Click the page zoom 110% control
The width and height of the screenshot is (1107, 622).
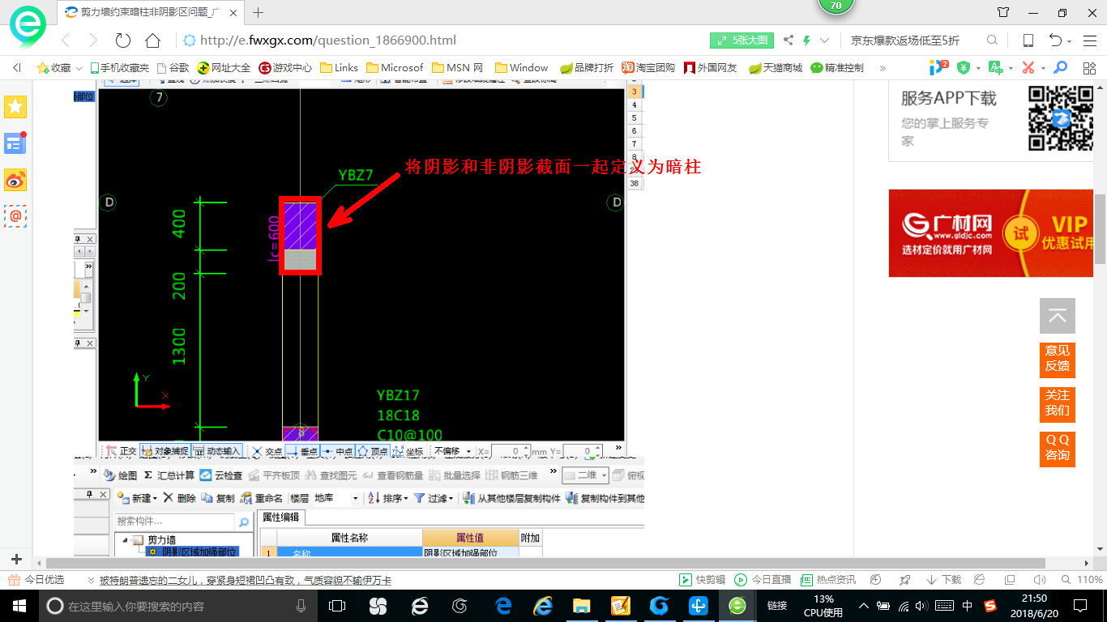1083,580
